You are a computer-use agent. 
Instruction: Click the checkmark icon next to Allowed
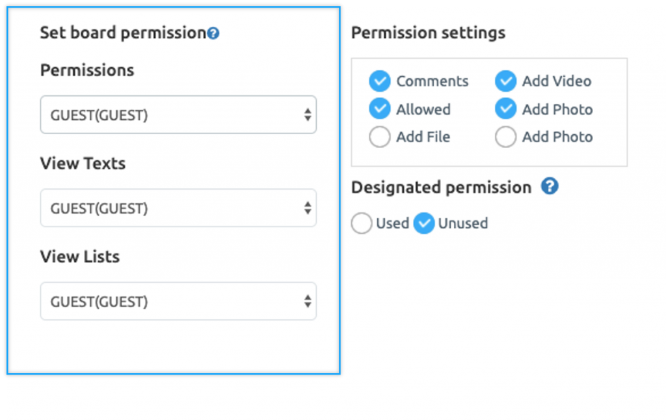tap(380, 109)
